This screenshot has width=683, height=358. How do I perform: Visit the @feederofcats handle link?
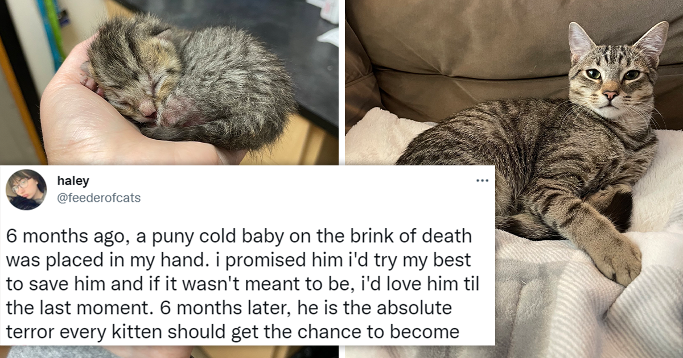point(98,198)
